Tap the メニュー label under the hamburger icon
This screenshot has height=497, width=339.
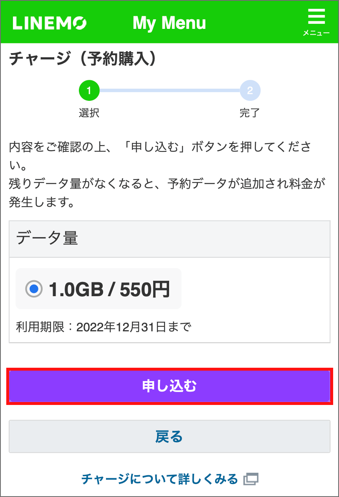pyautogui.click(x=316, y=33)
